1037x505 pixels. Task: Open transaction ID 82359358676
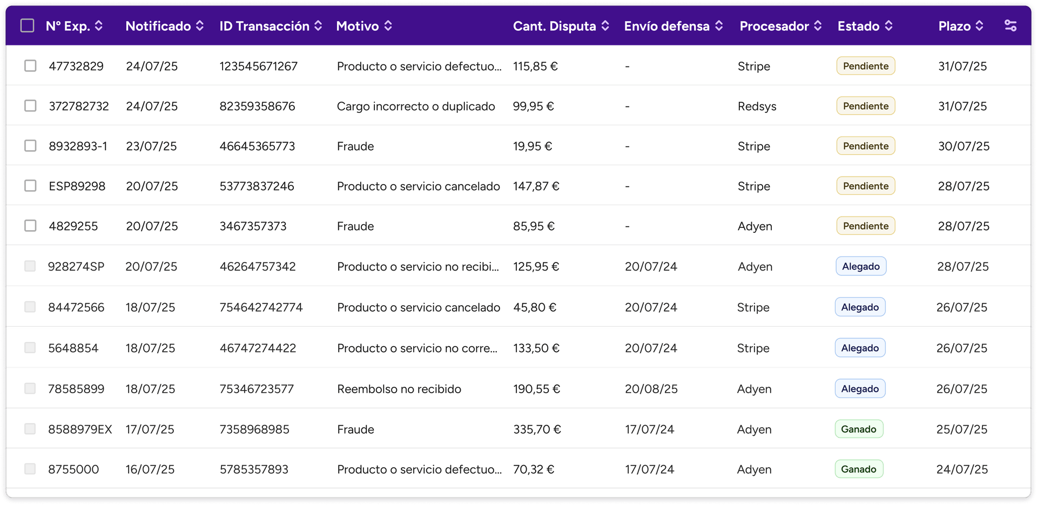coord(257,106)
